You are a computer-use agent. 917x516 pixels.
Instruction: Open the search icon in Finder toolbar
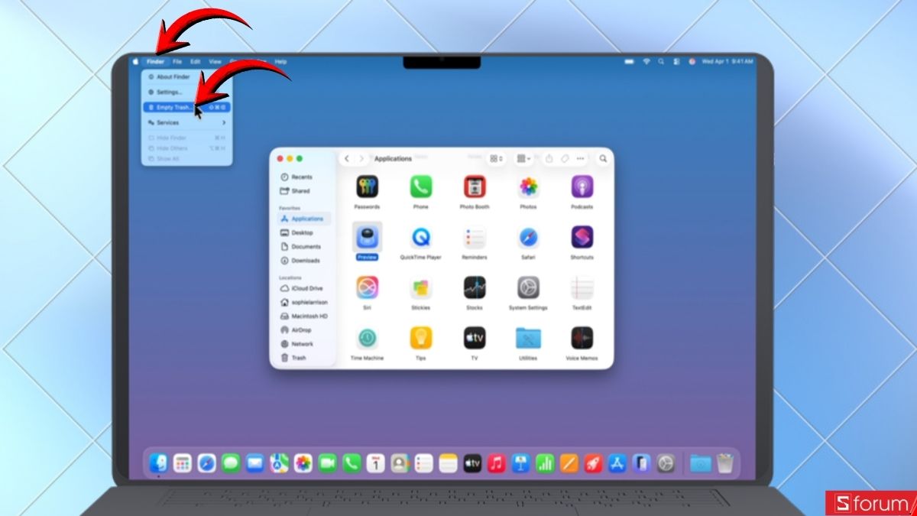603,158
